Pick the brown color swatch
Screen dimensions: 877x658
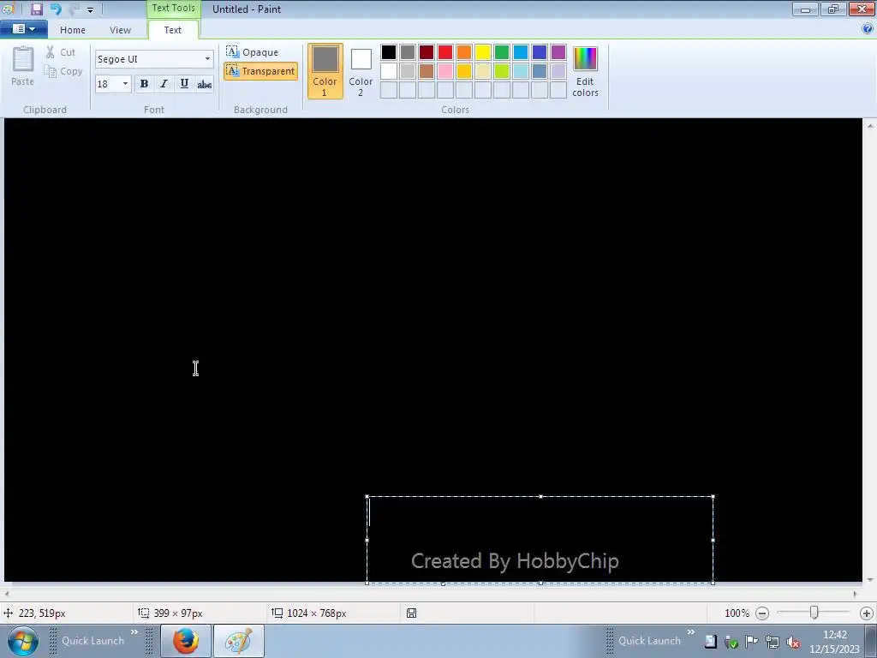[x=427, y=71]
